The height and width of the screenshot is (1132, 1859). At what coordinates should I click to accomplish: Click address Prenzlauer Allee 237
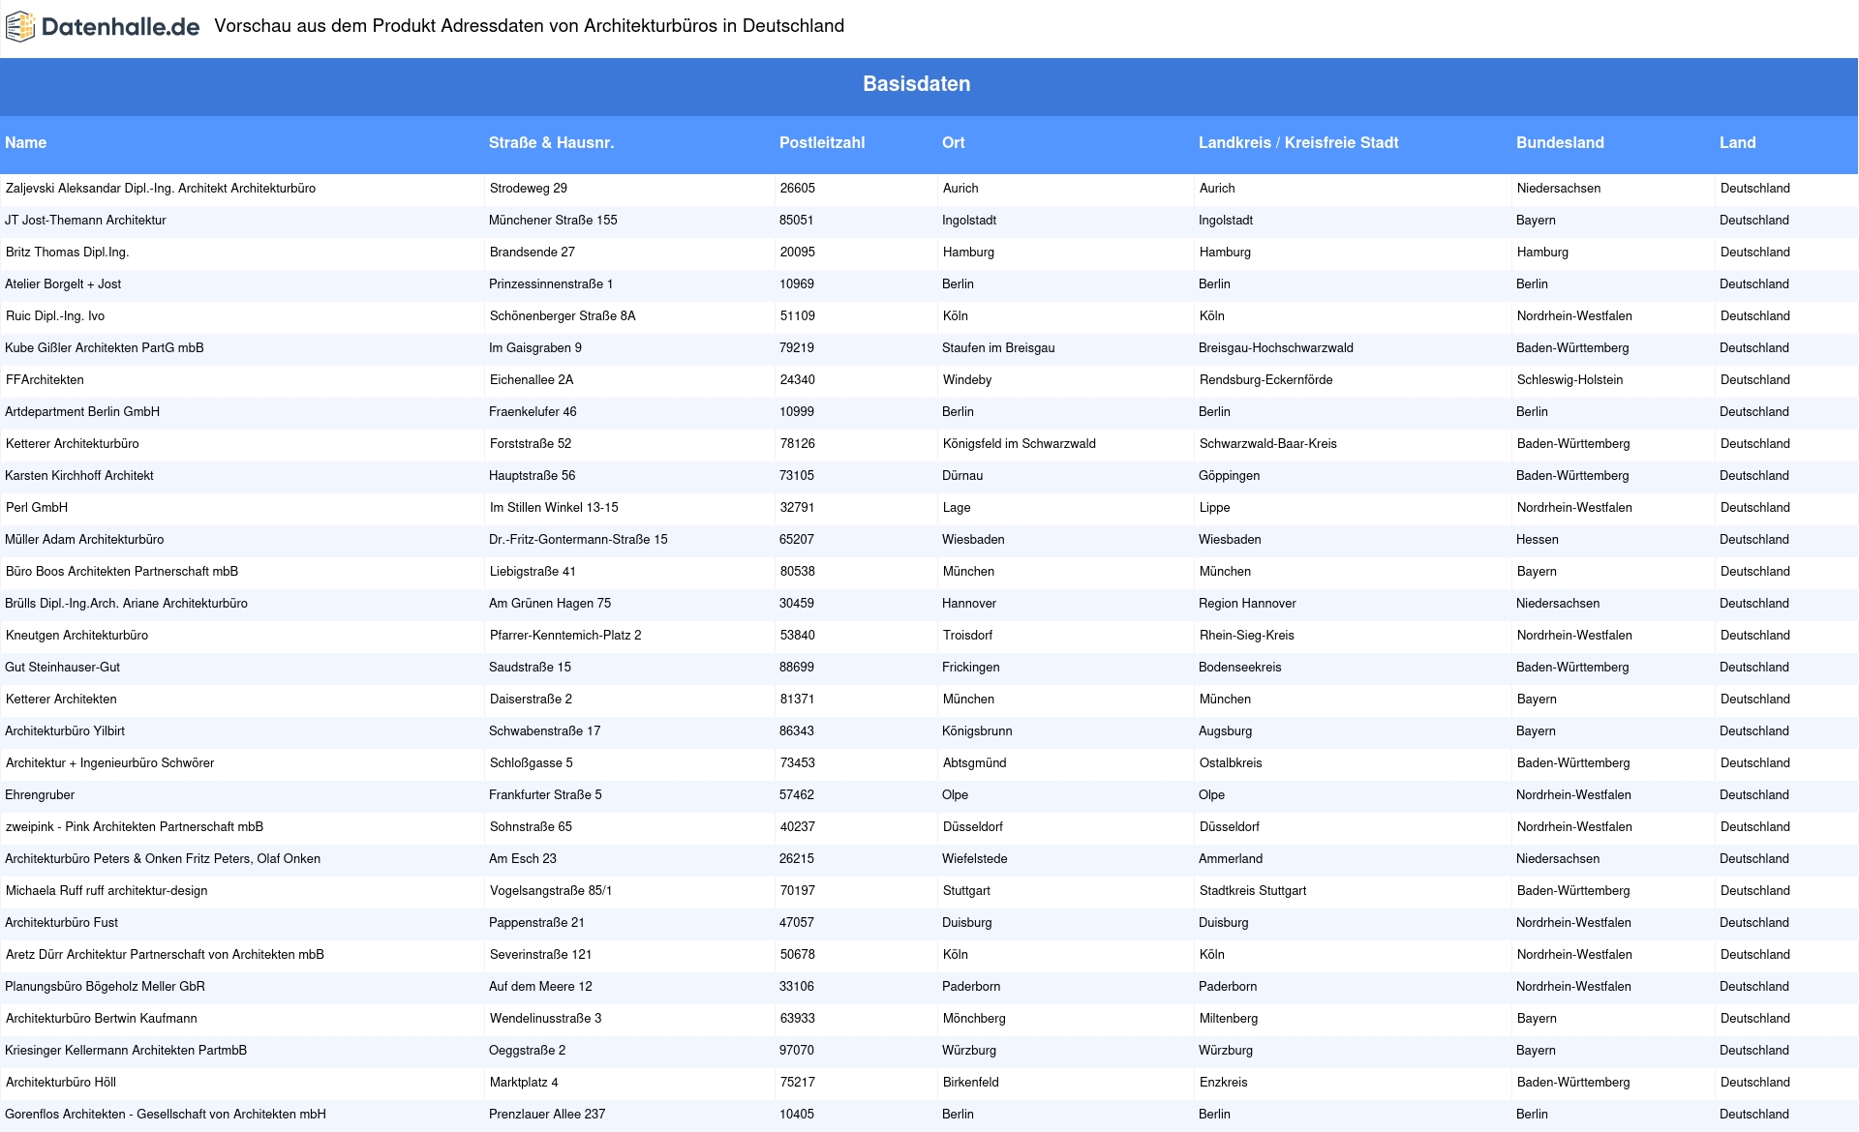pos(547,1115)
